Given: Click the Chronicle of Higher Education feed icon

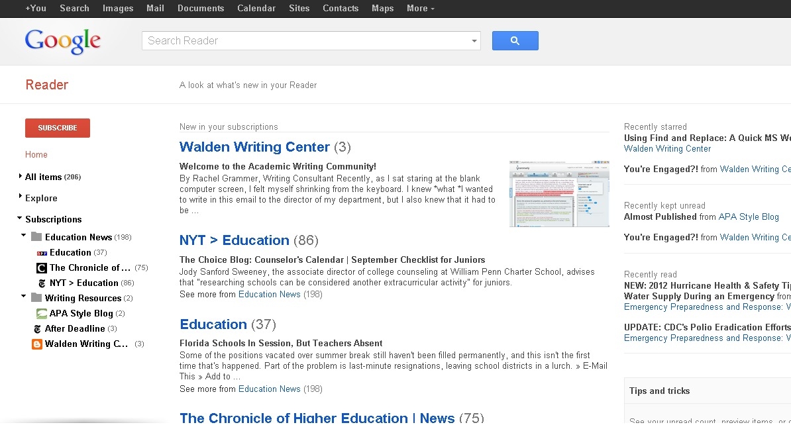Looking at the screenshot, I should [x=42, y=267].
